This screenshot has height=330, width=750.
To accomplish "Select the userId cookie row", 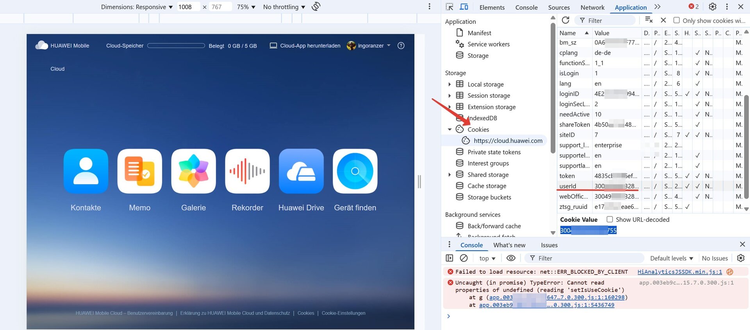I will (x=650, y=186).
